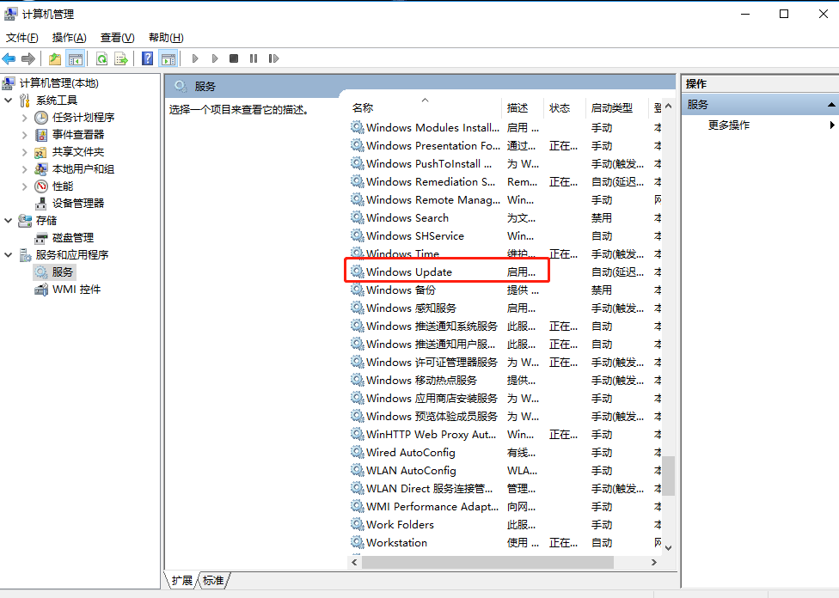Sort by 状态 column header
Image resolution: width=839 pixels, height=598 pixels.
coord(560,108)
